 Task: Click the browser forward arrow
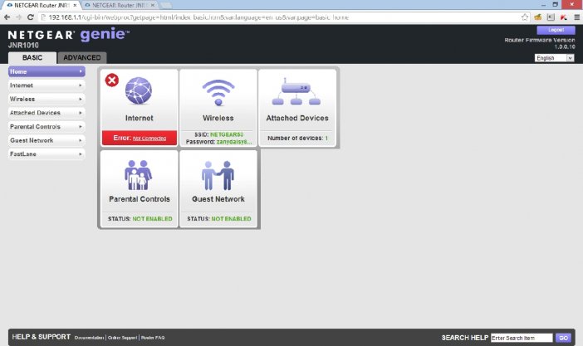tap(18, 17)
